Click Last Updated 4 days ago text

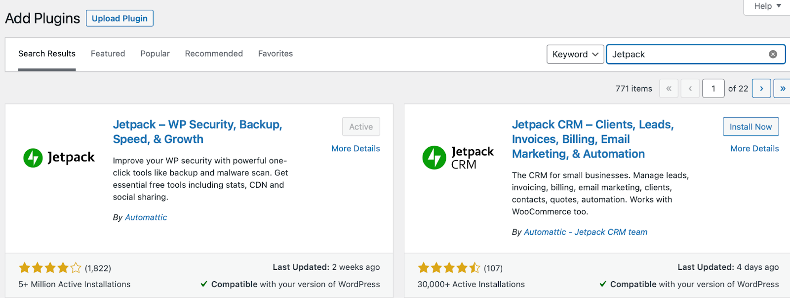[728, 267]
